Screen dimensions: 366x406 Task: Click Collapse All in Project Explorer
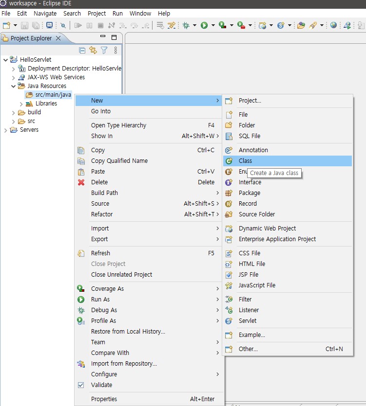coord(82,50)
